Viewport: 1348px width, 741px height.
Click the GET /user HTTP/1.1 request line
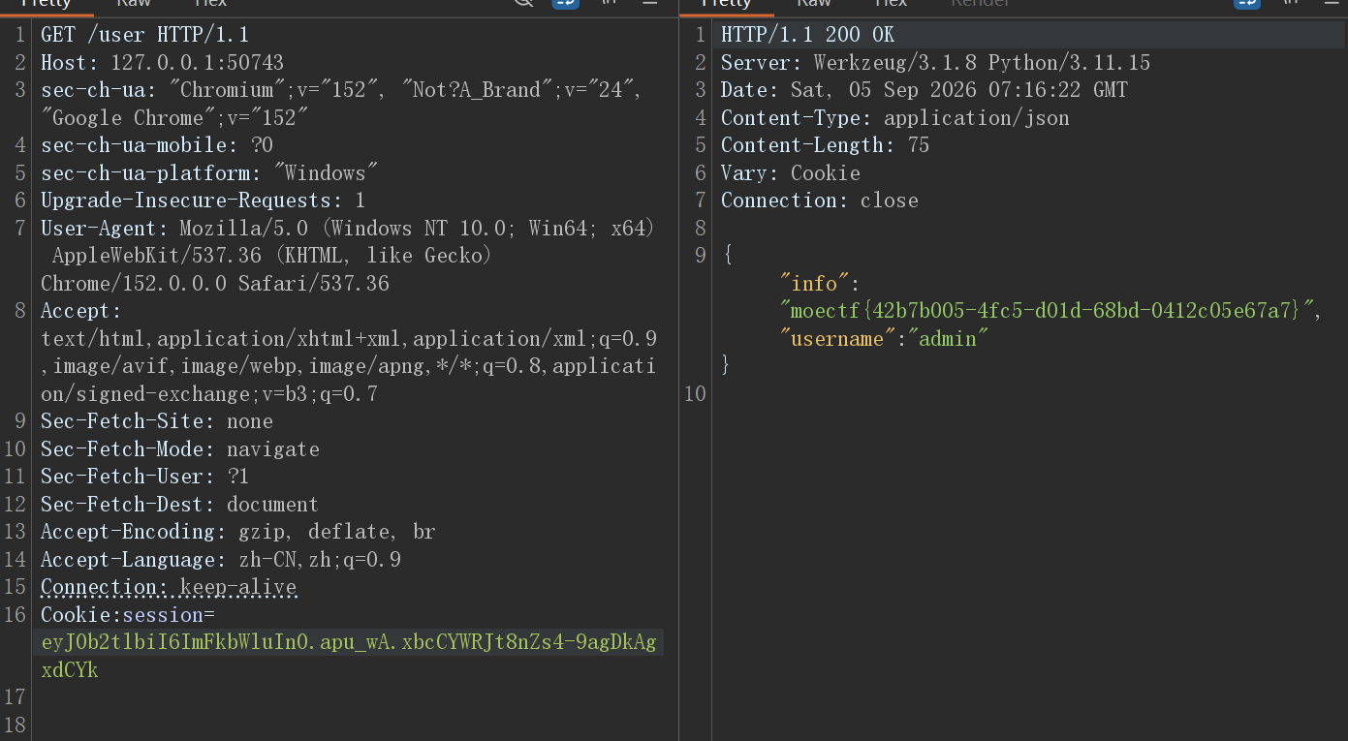tap(144, 35)
